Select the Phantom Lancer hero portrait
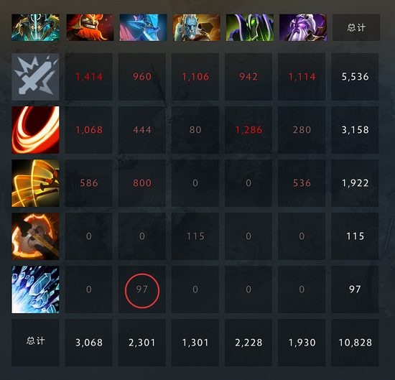Screen dimensions: 395x380 point(197,27)
